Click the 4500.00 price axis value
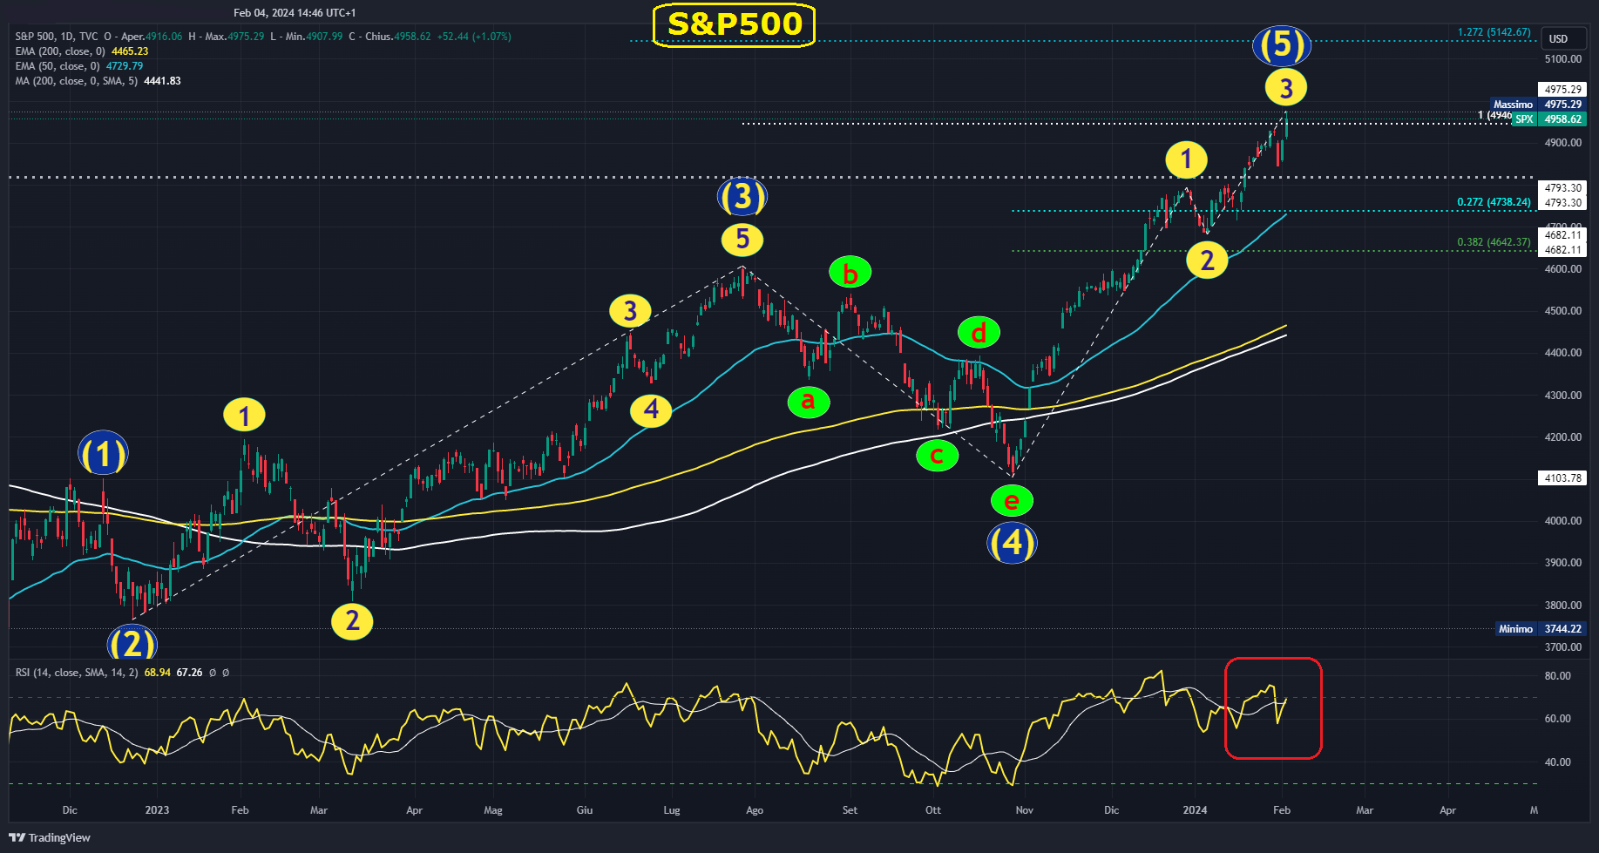Image resolution: width=1599 pixels, height=853 pixels. pos(1562,311)
